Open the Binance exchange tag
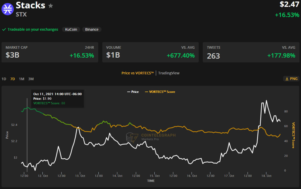This screenshot has width=301, height=189. click(92, 29)
